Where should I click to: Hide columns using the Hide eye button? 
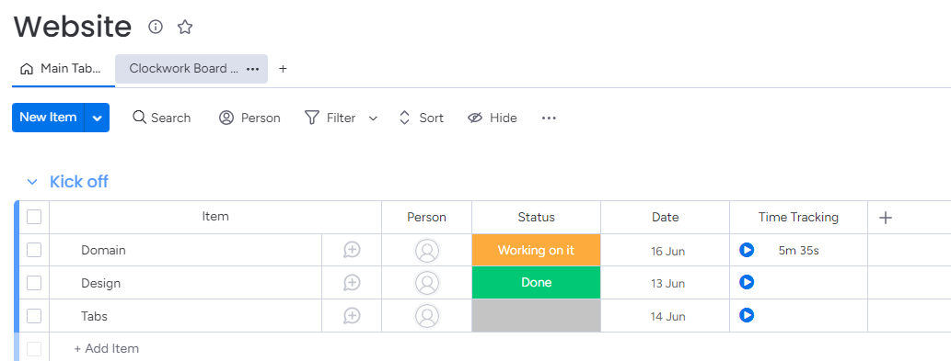[x=492, y=118]
